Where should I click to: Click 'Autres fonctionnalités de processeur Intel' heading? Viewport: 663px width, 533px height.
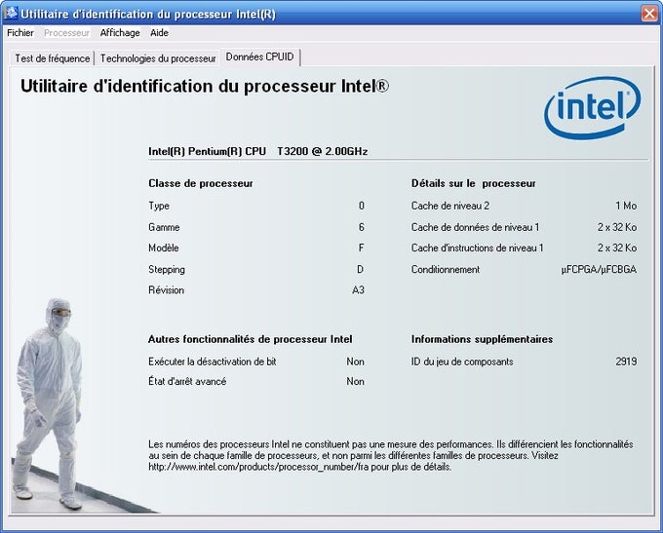pos(250,339)
